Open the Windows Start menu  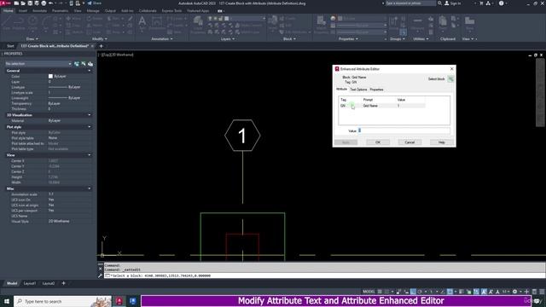pyautogui.click(x=7, y=301)
